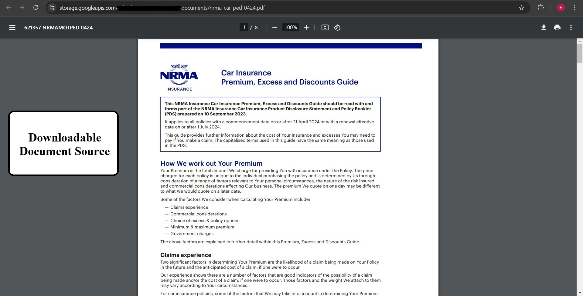Click the 'Commercial considerations' bullet item
This screenshot has height=296, width=583.
point(198,214)
